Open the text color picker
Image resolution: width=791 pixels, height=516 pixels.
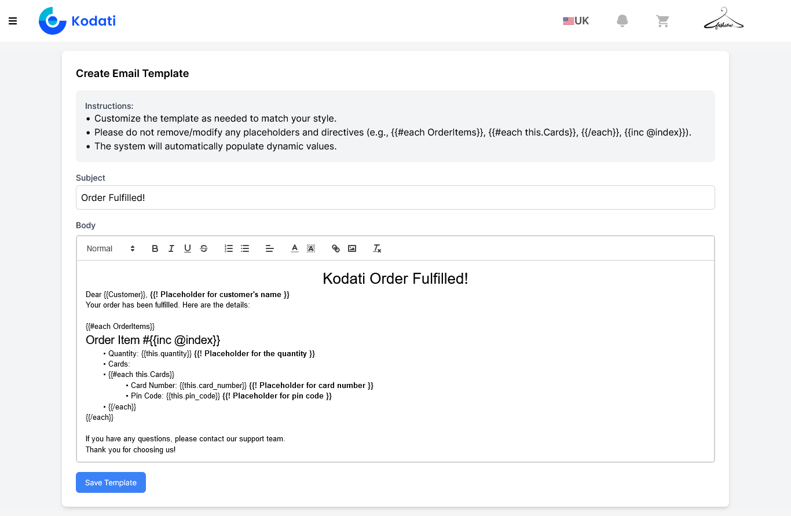click(295, 248)
